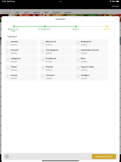Viewport: 121px width, 162px height.
Task: Select Peperoni Mild checkbox
Action: [78, 68]
